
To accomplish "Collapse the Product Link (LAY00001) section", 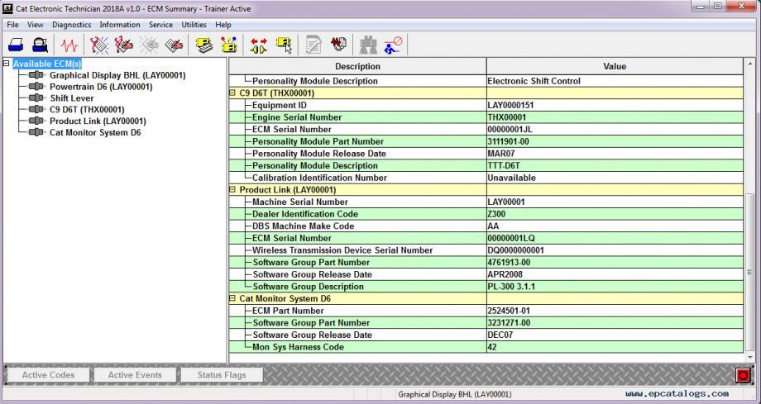I will [232, 190].
